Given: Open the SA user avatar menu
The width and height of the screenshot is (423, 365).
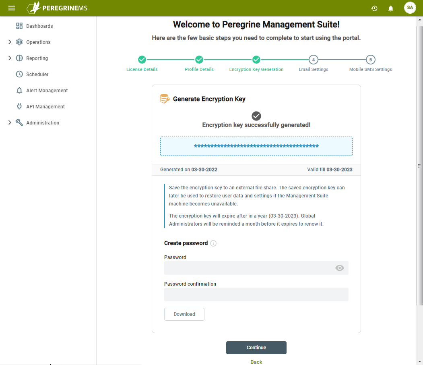Looking at the screenshot, I should (410, 8).
